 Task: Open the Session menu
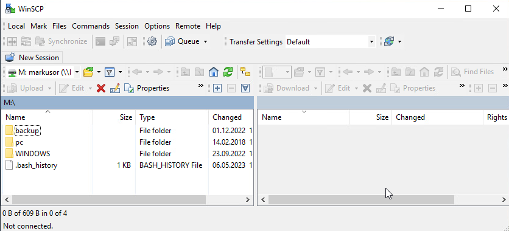pos(127,26)
